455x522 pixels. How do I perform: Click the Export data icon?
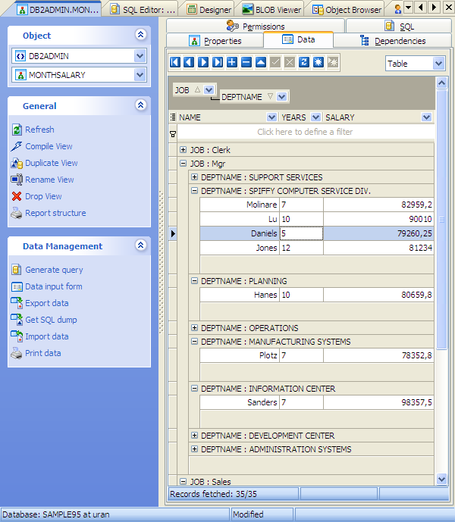[17, 303]
